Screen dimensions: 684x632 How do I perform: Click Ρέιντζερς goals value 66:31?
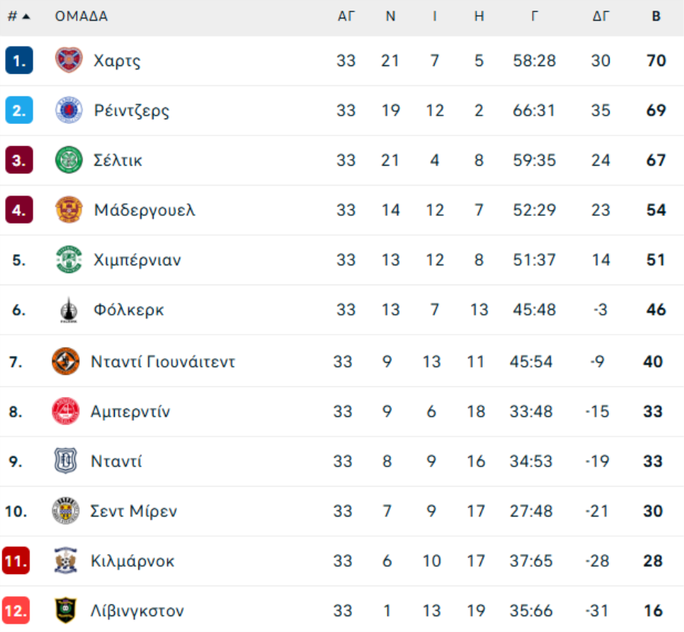tap(535, 110)
